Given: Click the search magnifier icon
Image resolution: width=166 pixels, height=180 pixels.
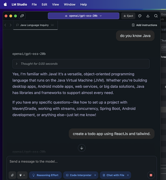Looking at the screenshot, I should coord(156,16).
